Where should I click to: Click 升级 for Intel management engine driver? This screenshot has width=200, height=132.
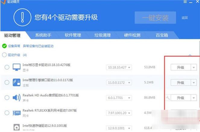[x=181, y=83]
